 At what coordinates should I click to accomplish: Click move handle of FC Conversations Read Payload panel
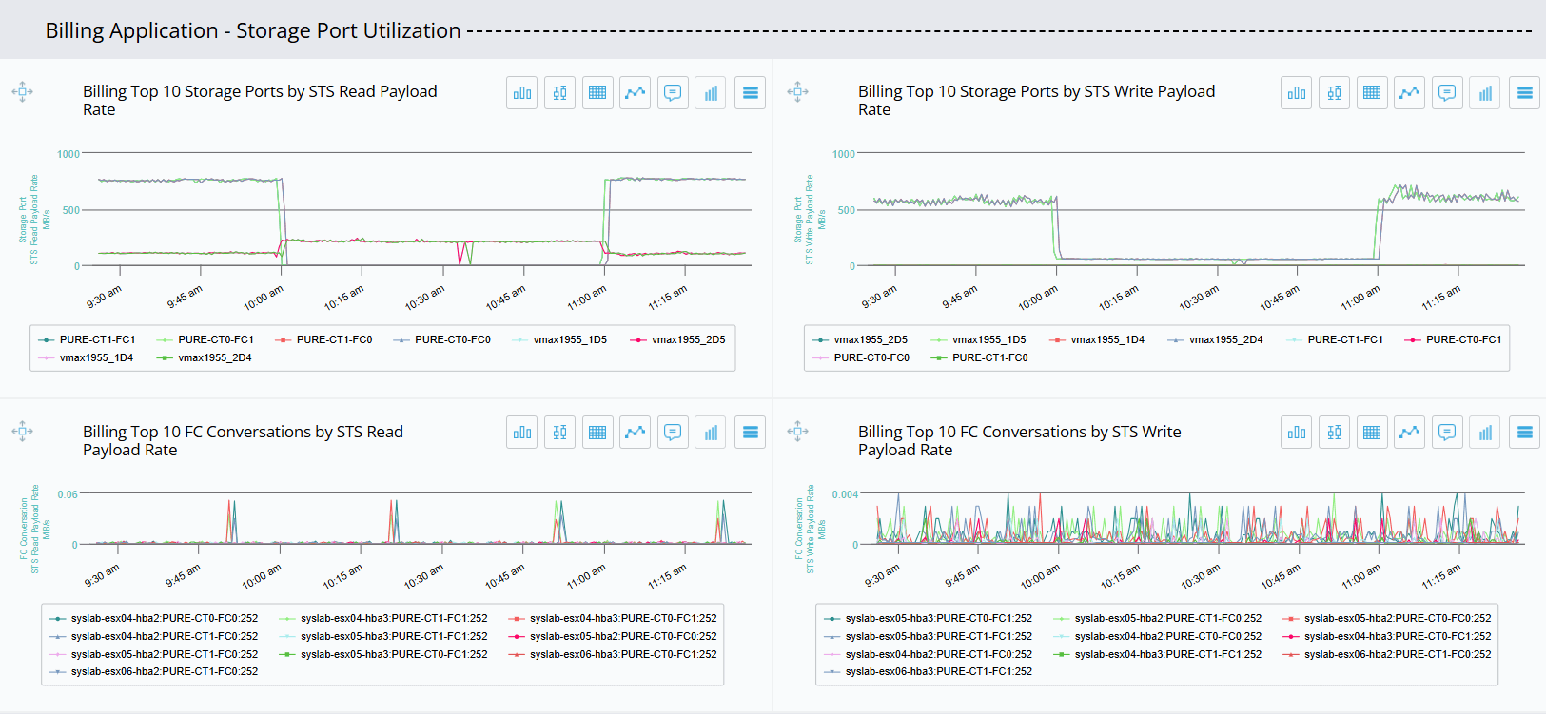coord(23,431)
